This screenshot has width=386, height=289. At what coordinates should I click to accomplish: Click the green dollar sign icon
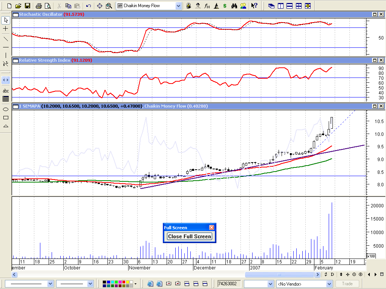225,6
